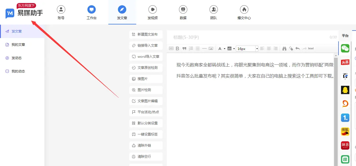Image resolution: width=356 pixels, height=166 pixels.
Task: Open the 团队 team section
Action: 214,13
